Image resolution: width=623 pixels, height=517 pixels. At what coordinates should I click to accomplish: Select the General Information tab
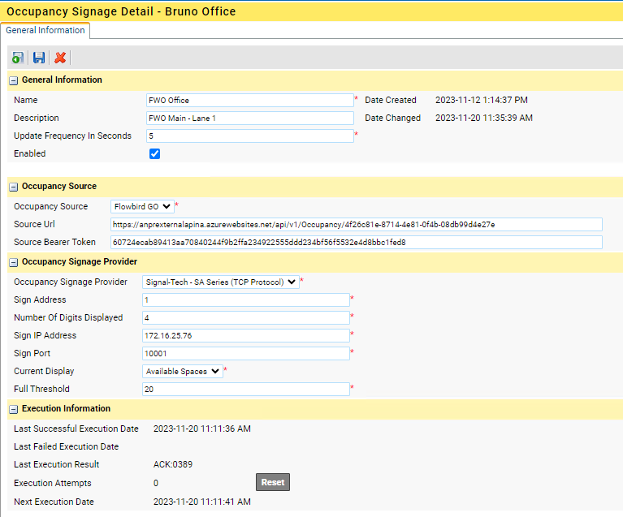[45, 30]
